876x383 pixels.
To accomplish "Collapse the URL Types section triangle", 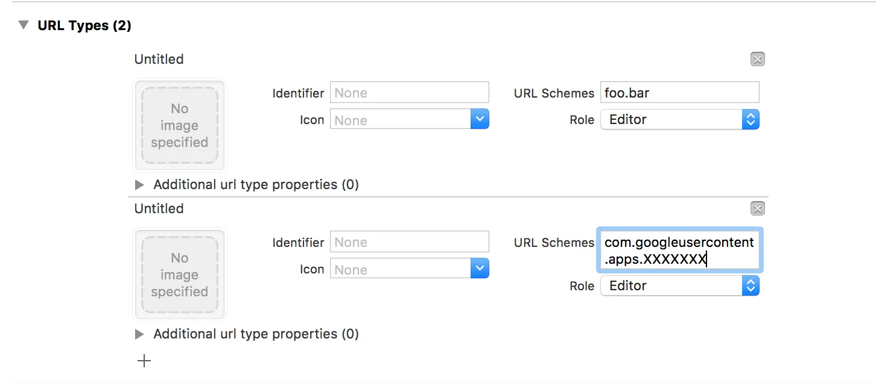I will coord(24,25).
